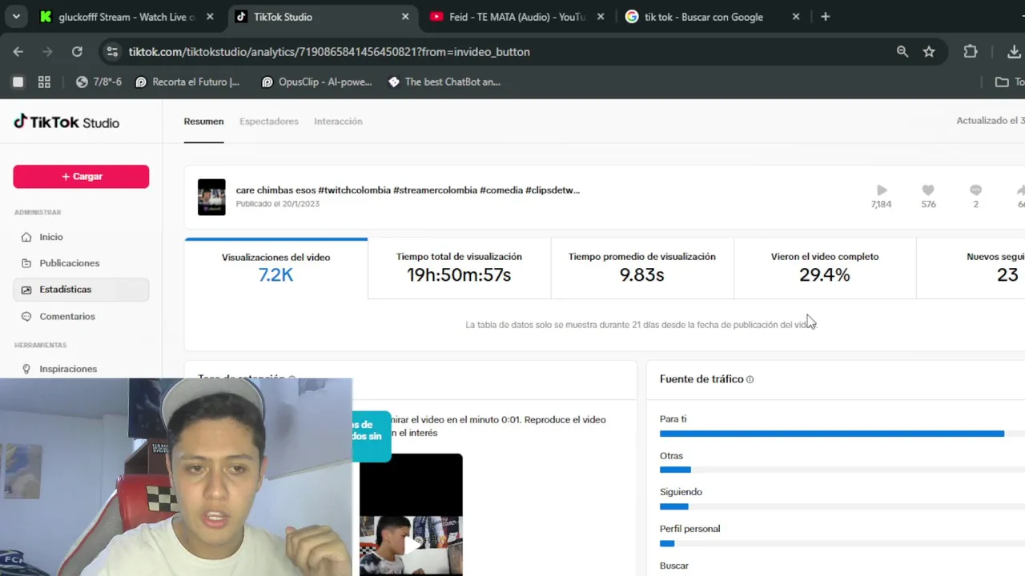Click the comments icon above 2
The height and width of the screenshot is (576, 1025).
coord(975,190)
